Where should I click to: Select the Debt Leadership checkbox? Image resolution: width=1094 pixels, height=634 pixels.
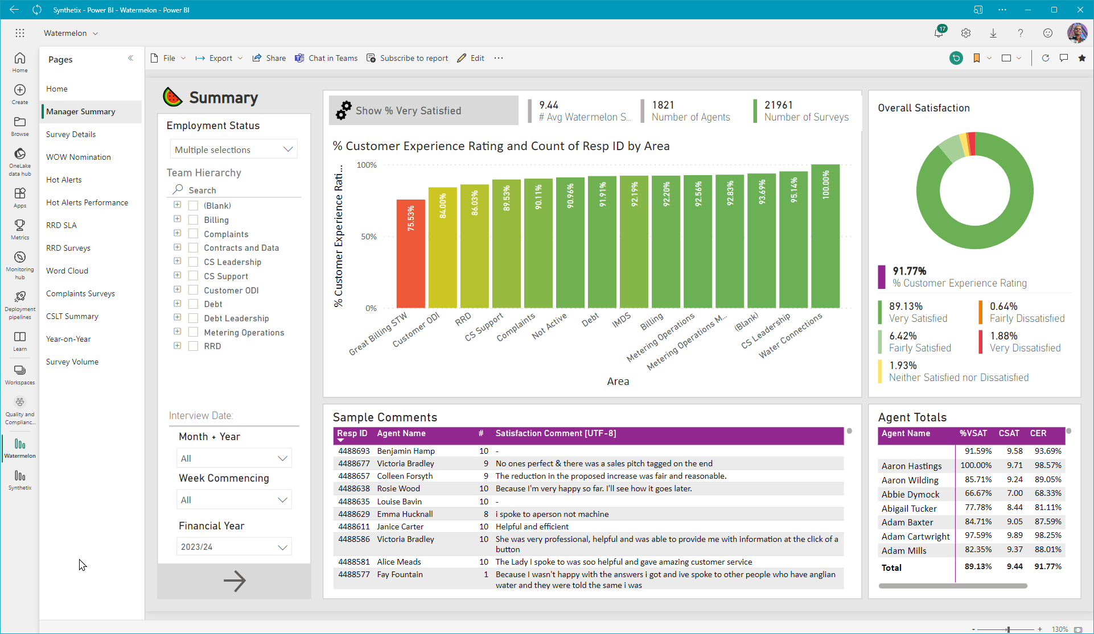(193, 318)
